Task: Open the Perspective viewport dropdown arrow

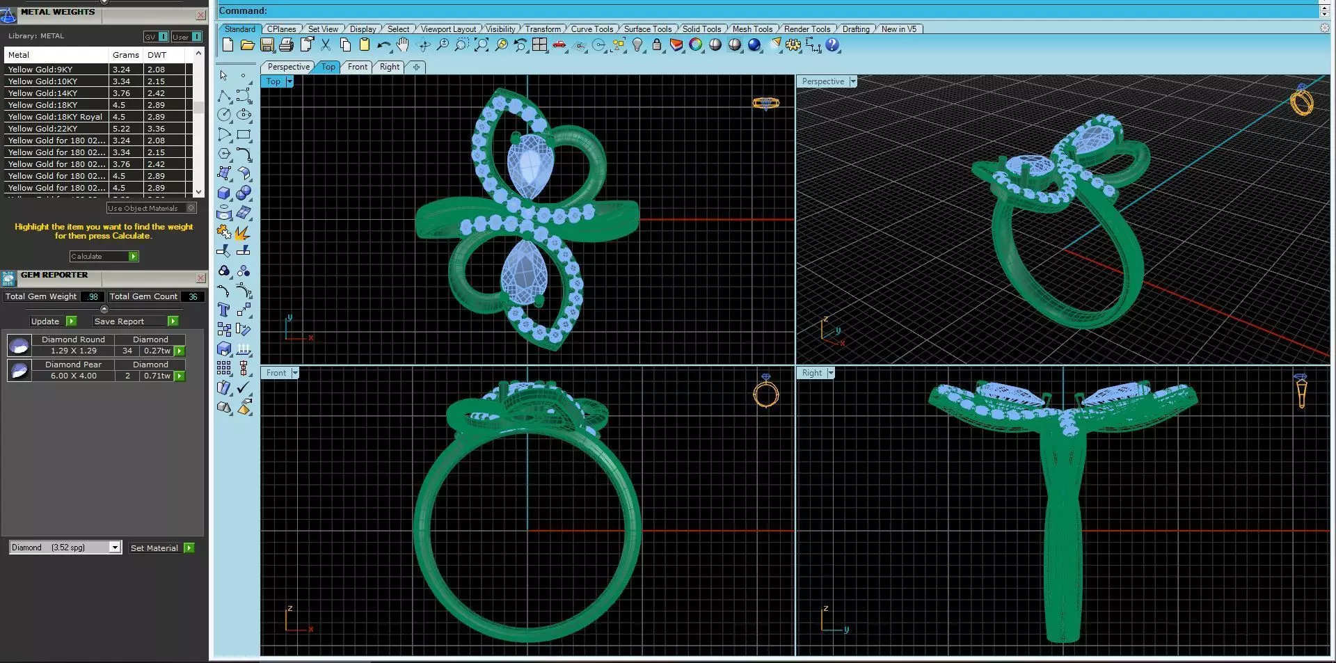Action: [x=853, y=81]
